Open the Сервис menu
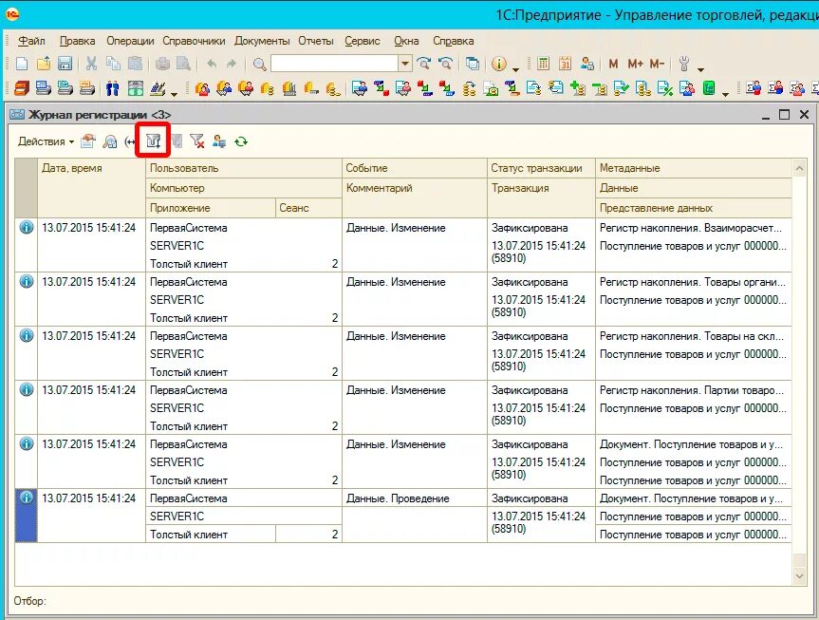This screenshot has width=819, height=620. click(362, 41)
